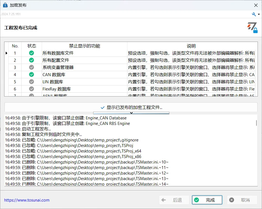Screen dimensions: 262x209
Task: Click the row selector triangle on row 1
Action: pos(6,53)
